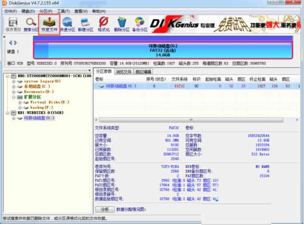Select 本地磁盘(C:) in the tree
The image size is (304, 225).
click(x=37, y=86)
